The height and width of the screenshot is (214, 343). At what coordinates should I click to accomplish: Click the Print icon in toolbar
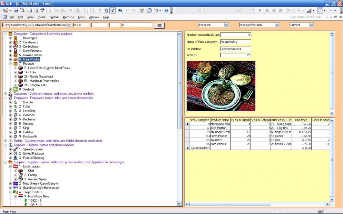click(x=30, y=10)
